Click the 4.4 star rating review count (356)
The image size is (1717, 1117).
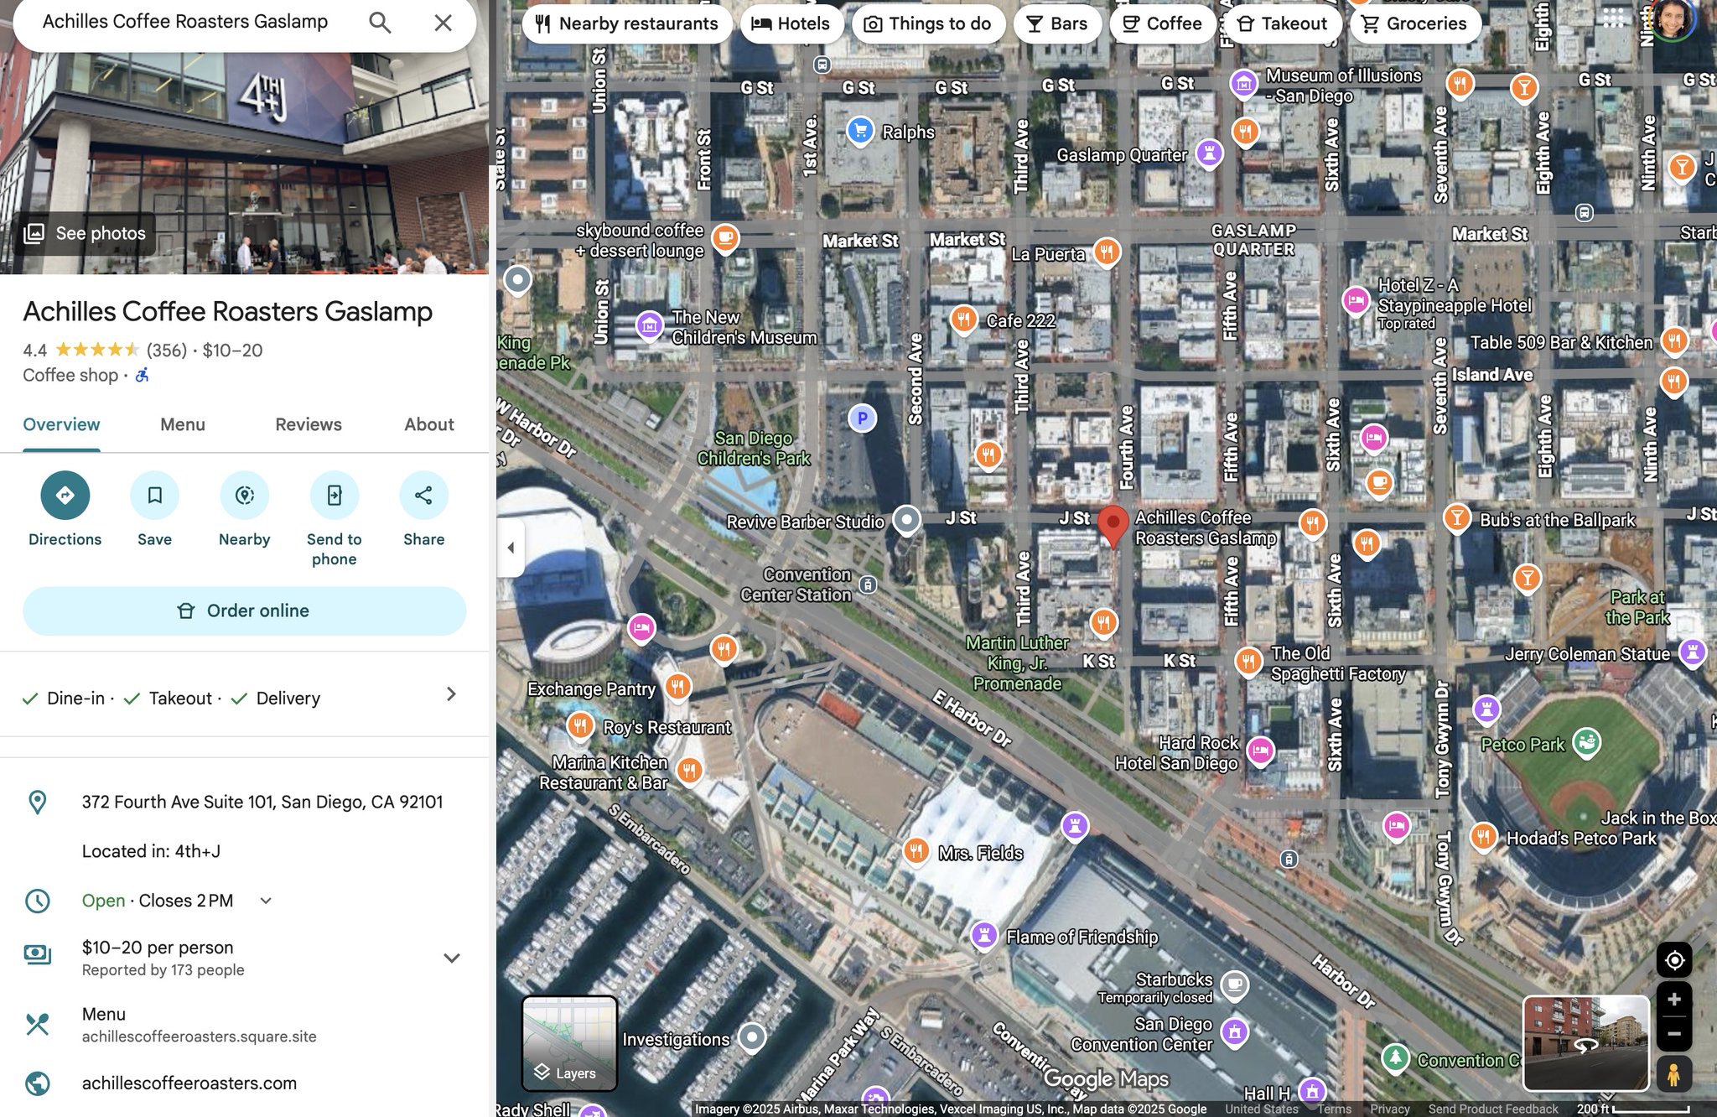coord(166,351)
